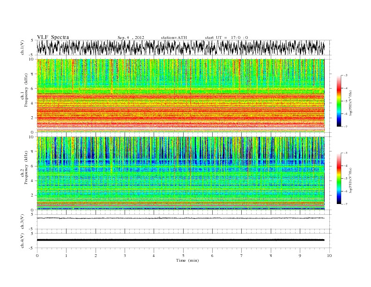Click the 'start UT = 17:0:0' text

[226, 38]
